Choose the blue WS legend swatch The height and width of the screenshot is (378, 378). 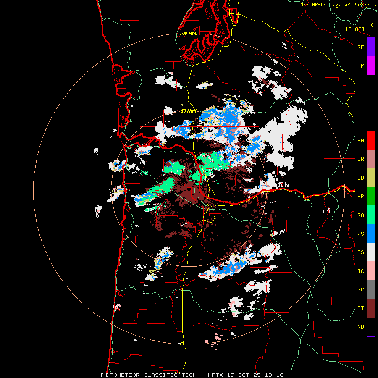[x=371, y=234]
